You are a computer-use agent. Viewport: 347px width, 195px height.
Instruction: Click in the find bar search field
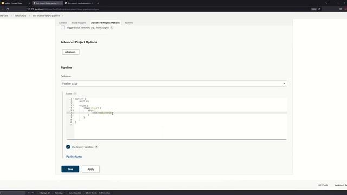tap(13, 193)
